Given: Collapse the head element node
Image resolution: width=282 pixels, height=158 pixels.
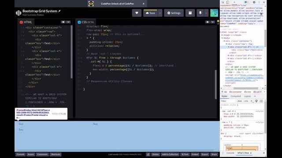Looking at the screenshot, I should (222, 35).
